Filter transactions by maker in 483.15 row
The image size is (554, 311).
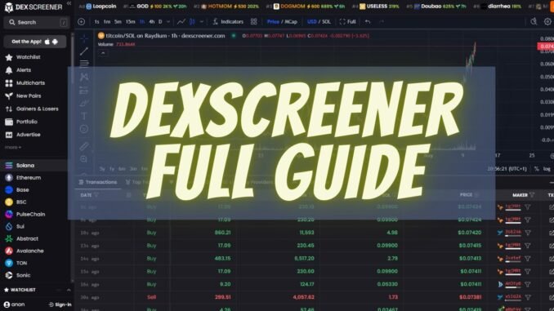528,259
